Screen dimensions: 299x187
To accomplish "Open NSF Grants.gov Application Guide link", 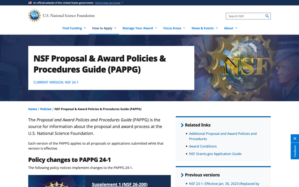I will pos(215,154).
